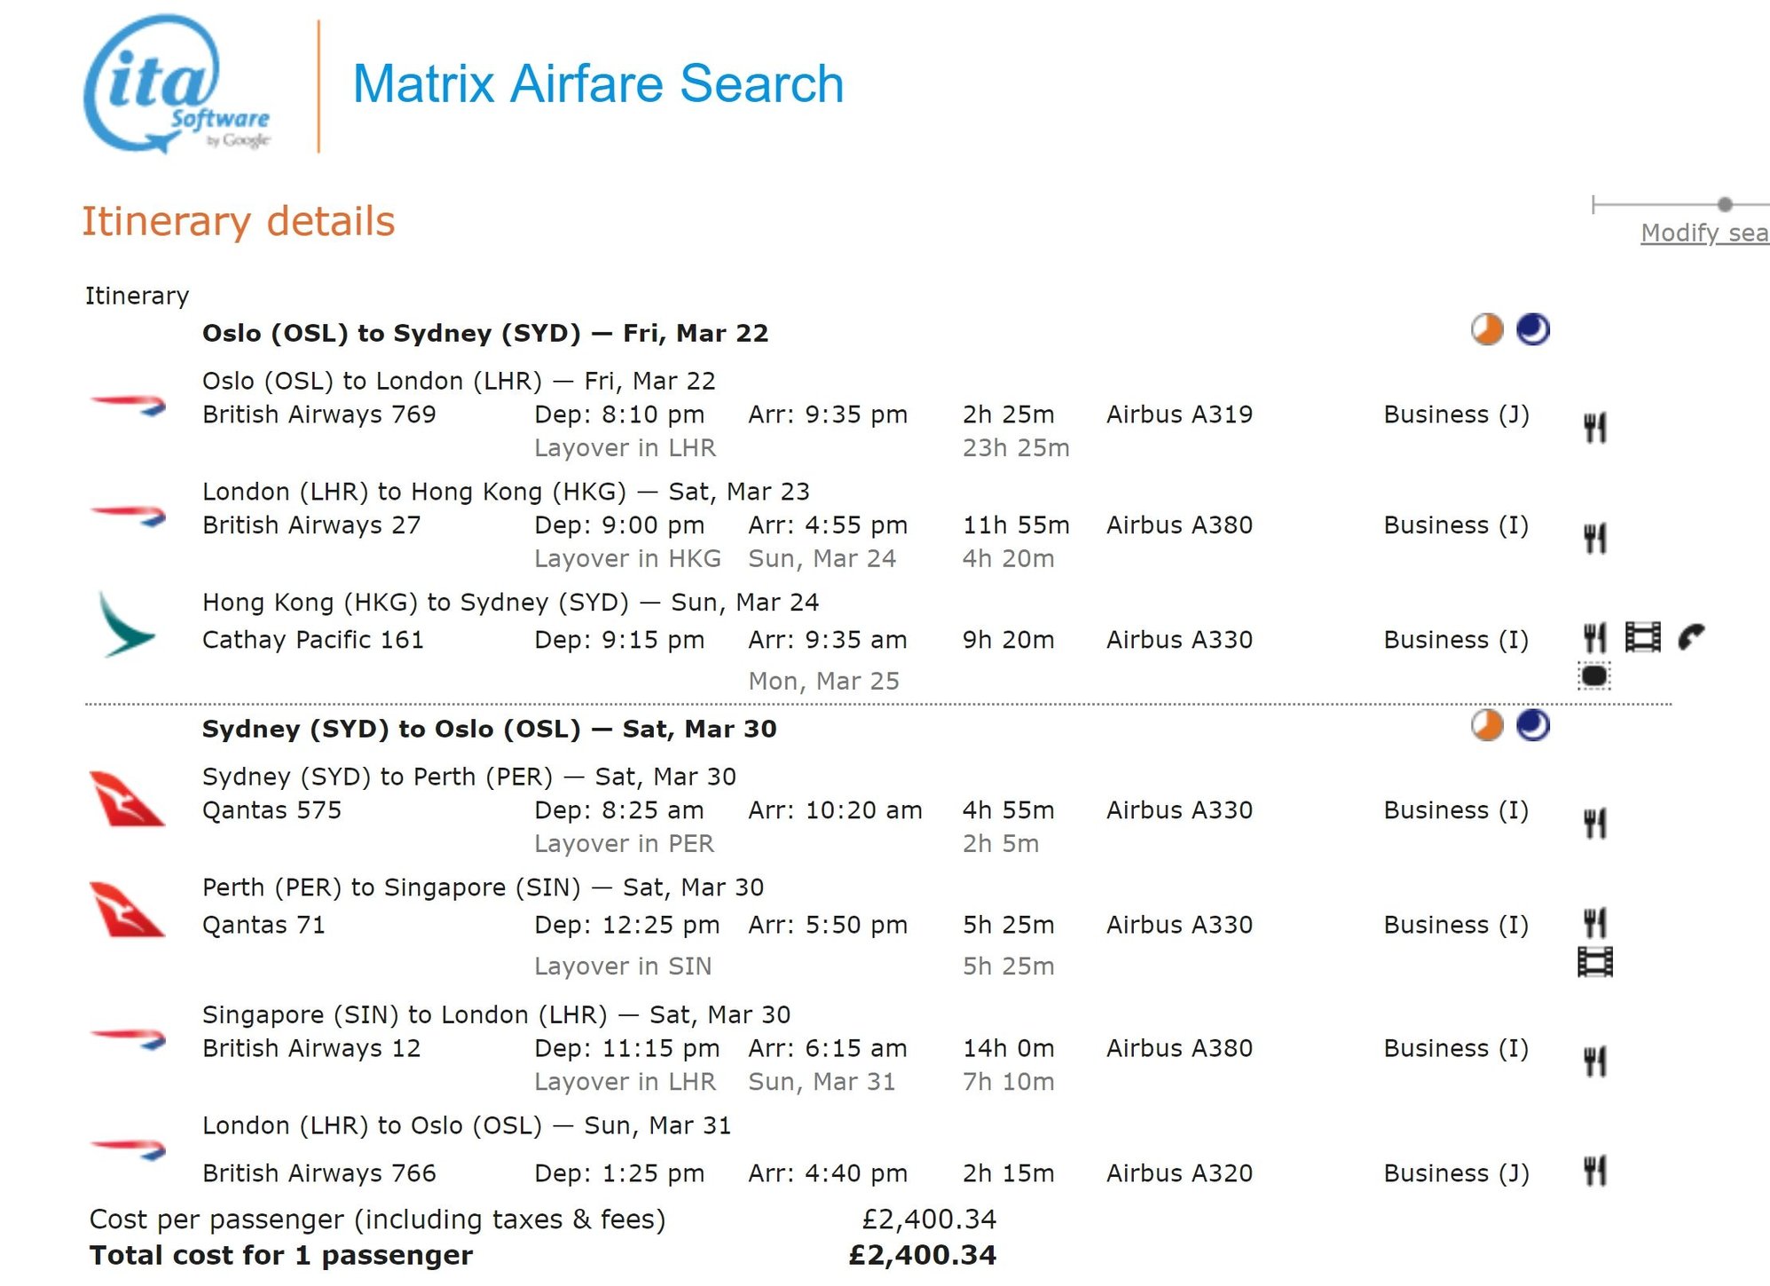1770x1286 pixels.
Task: Click 'Arr: 9:35 am' arrival time
Action: (x=828, y=640)
